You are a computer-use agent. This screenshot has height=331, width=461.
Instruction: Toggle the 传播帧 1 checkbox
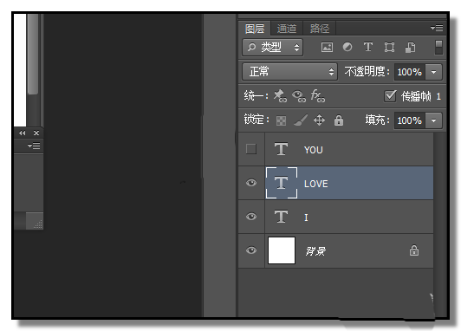point(390,96)
